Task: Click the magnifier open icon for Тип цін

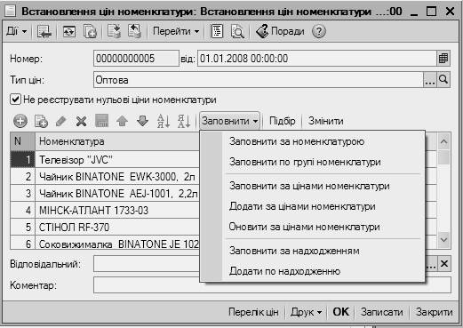Action: (x=443, y=80)
